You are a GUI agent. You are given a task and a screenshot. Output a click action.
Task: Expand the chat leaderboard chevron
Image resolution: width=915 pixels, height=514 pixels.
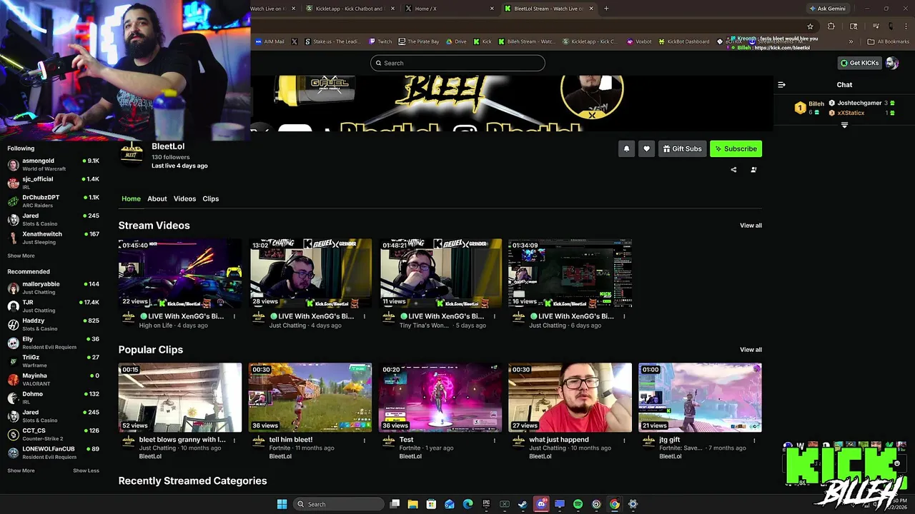click(844, 126)
